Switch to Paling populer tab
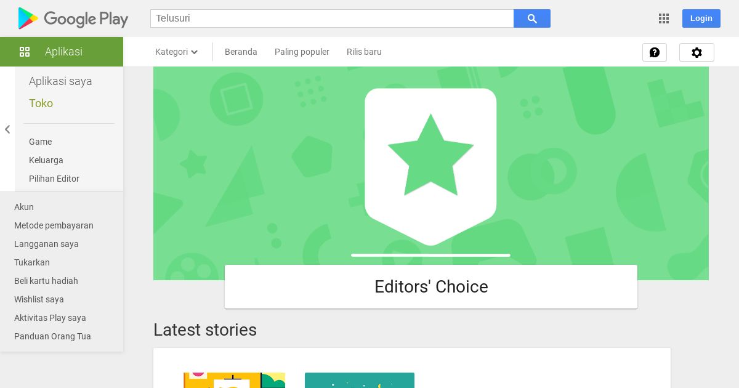The width and height of the screenshot is (739, 388). (x=302, y=52)
